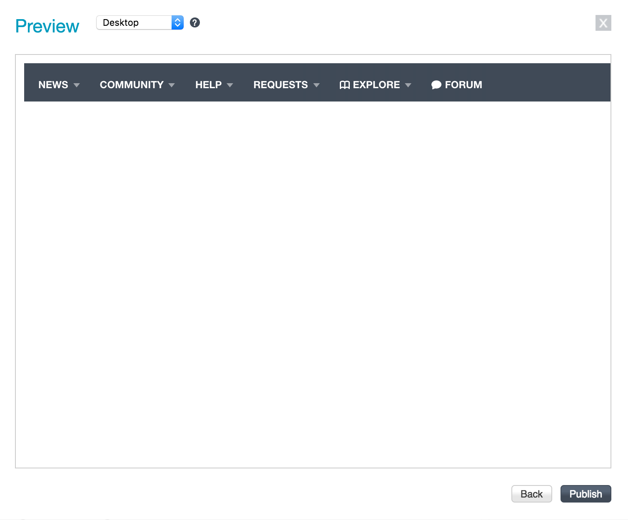Open the Desktop device dropdown
The width and height of the screenshot is (628, 520).
coord(133,23)
